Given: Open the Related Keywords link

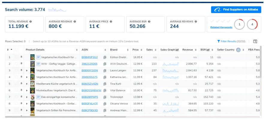Looking at the screenshot, I should coord(221,27).
